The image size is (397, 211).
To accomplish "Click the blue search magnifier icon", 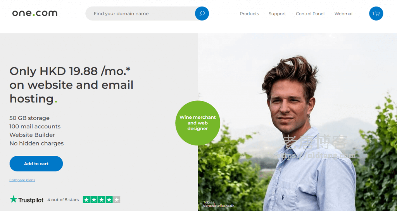I will point(202,14).
